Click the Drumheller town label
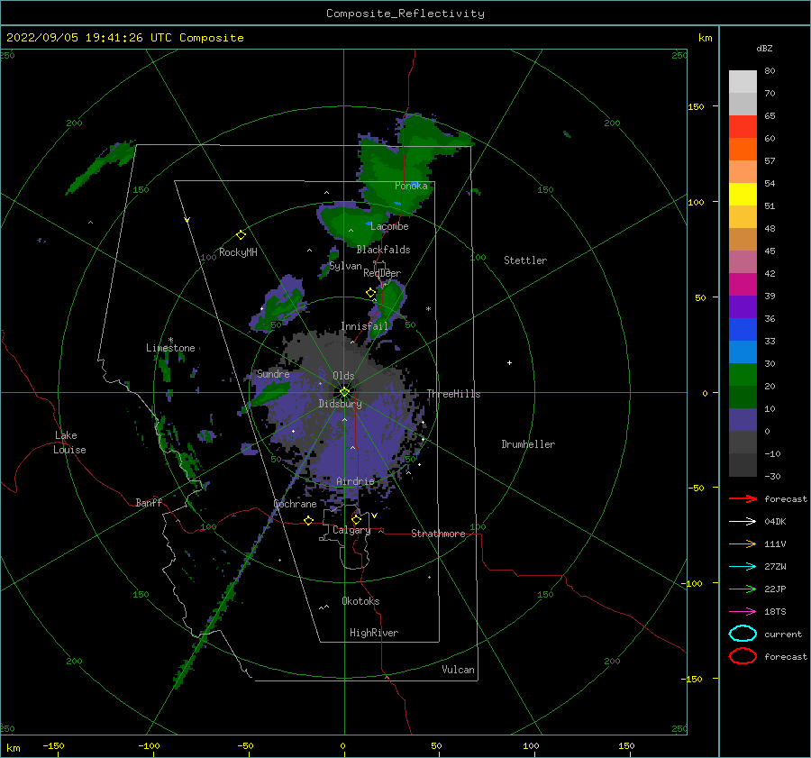The width and height of the screenshot is (811, 758). tap(528, 444)
